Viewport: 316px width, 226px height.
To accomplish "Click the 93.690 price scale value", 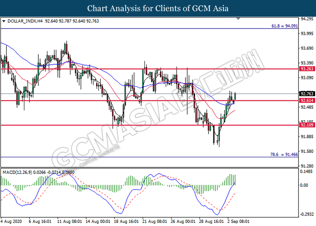I will coord(307,48).
